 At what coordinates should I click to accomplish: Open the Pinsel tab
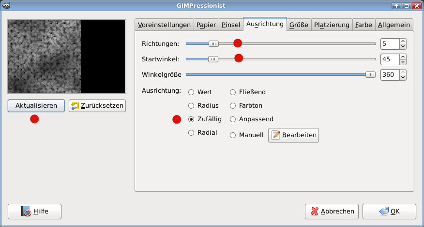(230, 25)
